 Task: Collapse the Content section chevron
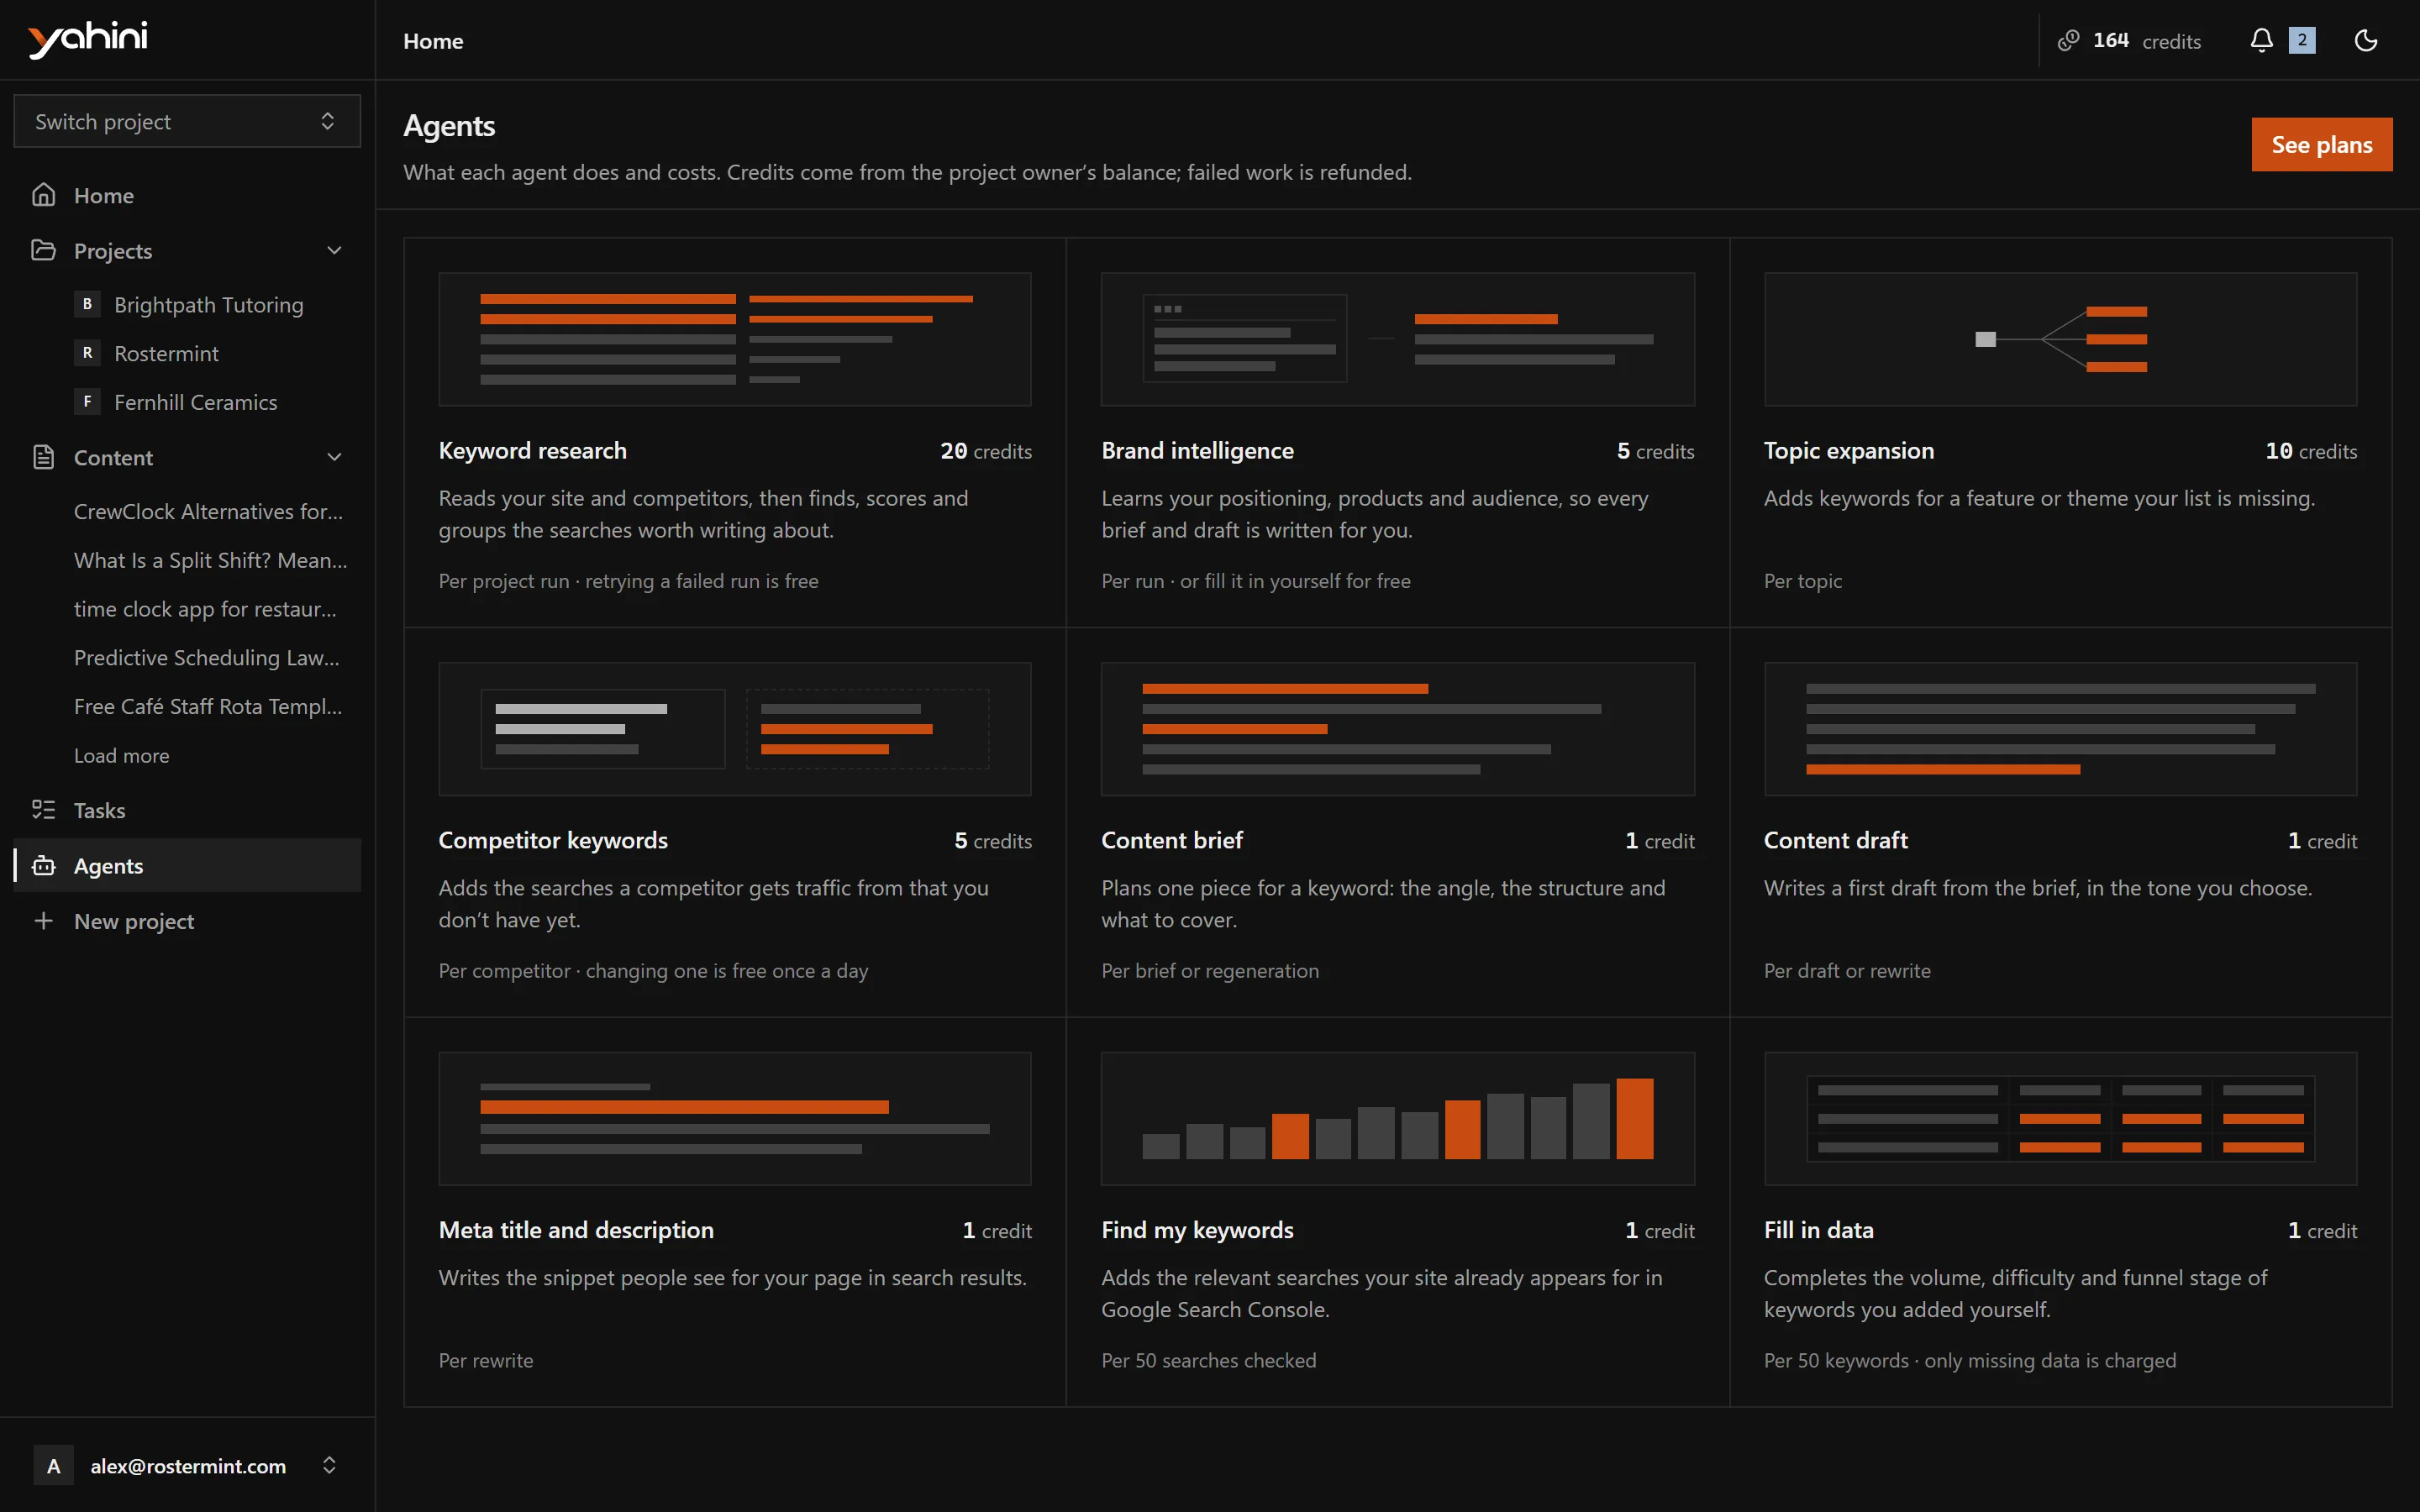pos(334,457)
